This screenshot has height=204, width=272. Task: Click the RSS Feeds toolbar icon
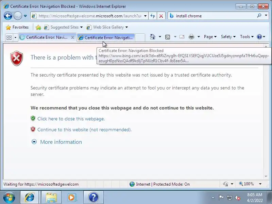coord(168,37)
